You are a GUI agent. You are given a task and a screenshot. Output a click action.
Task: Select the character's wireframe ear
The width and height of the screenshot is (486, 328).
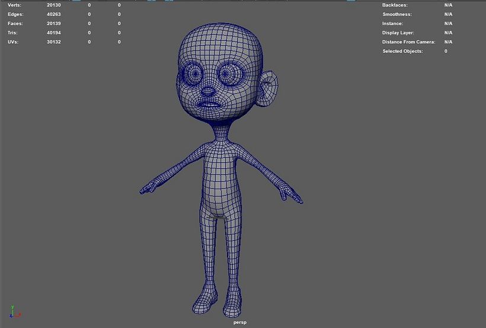pos(267,89)
